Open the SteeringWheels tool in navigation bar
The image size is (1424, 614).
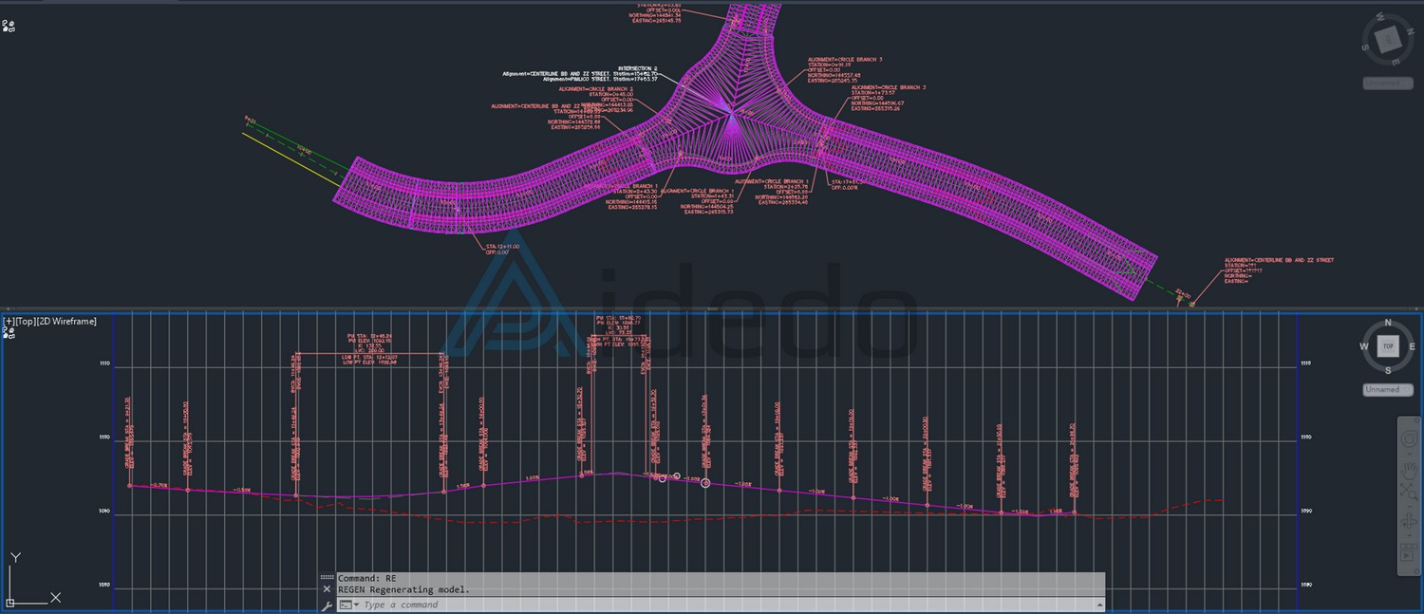point(1409,439)
